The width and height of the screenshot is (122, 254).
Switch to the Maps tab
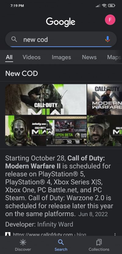[114, 57]
